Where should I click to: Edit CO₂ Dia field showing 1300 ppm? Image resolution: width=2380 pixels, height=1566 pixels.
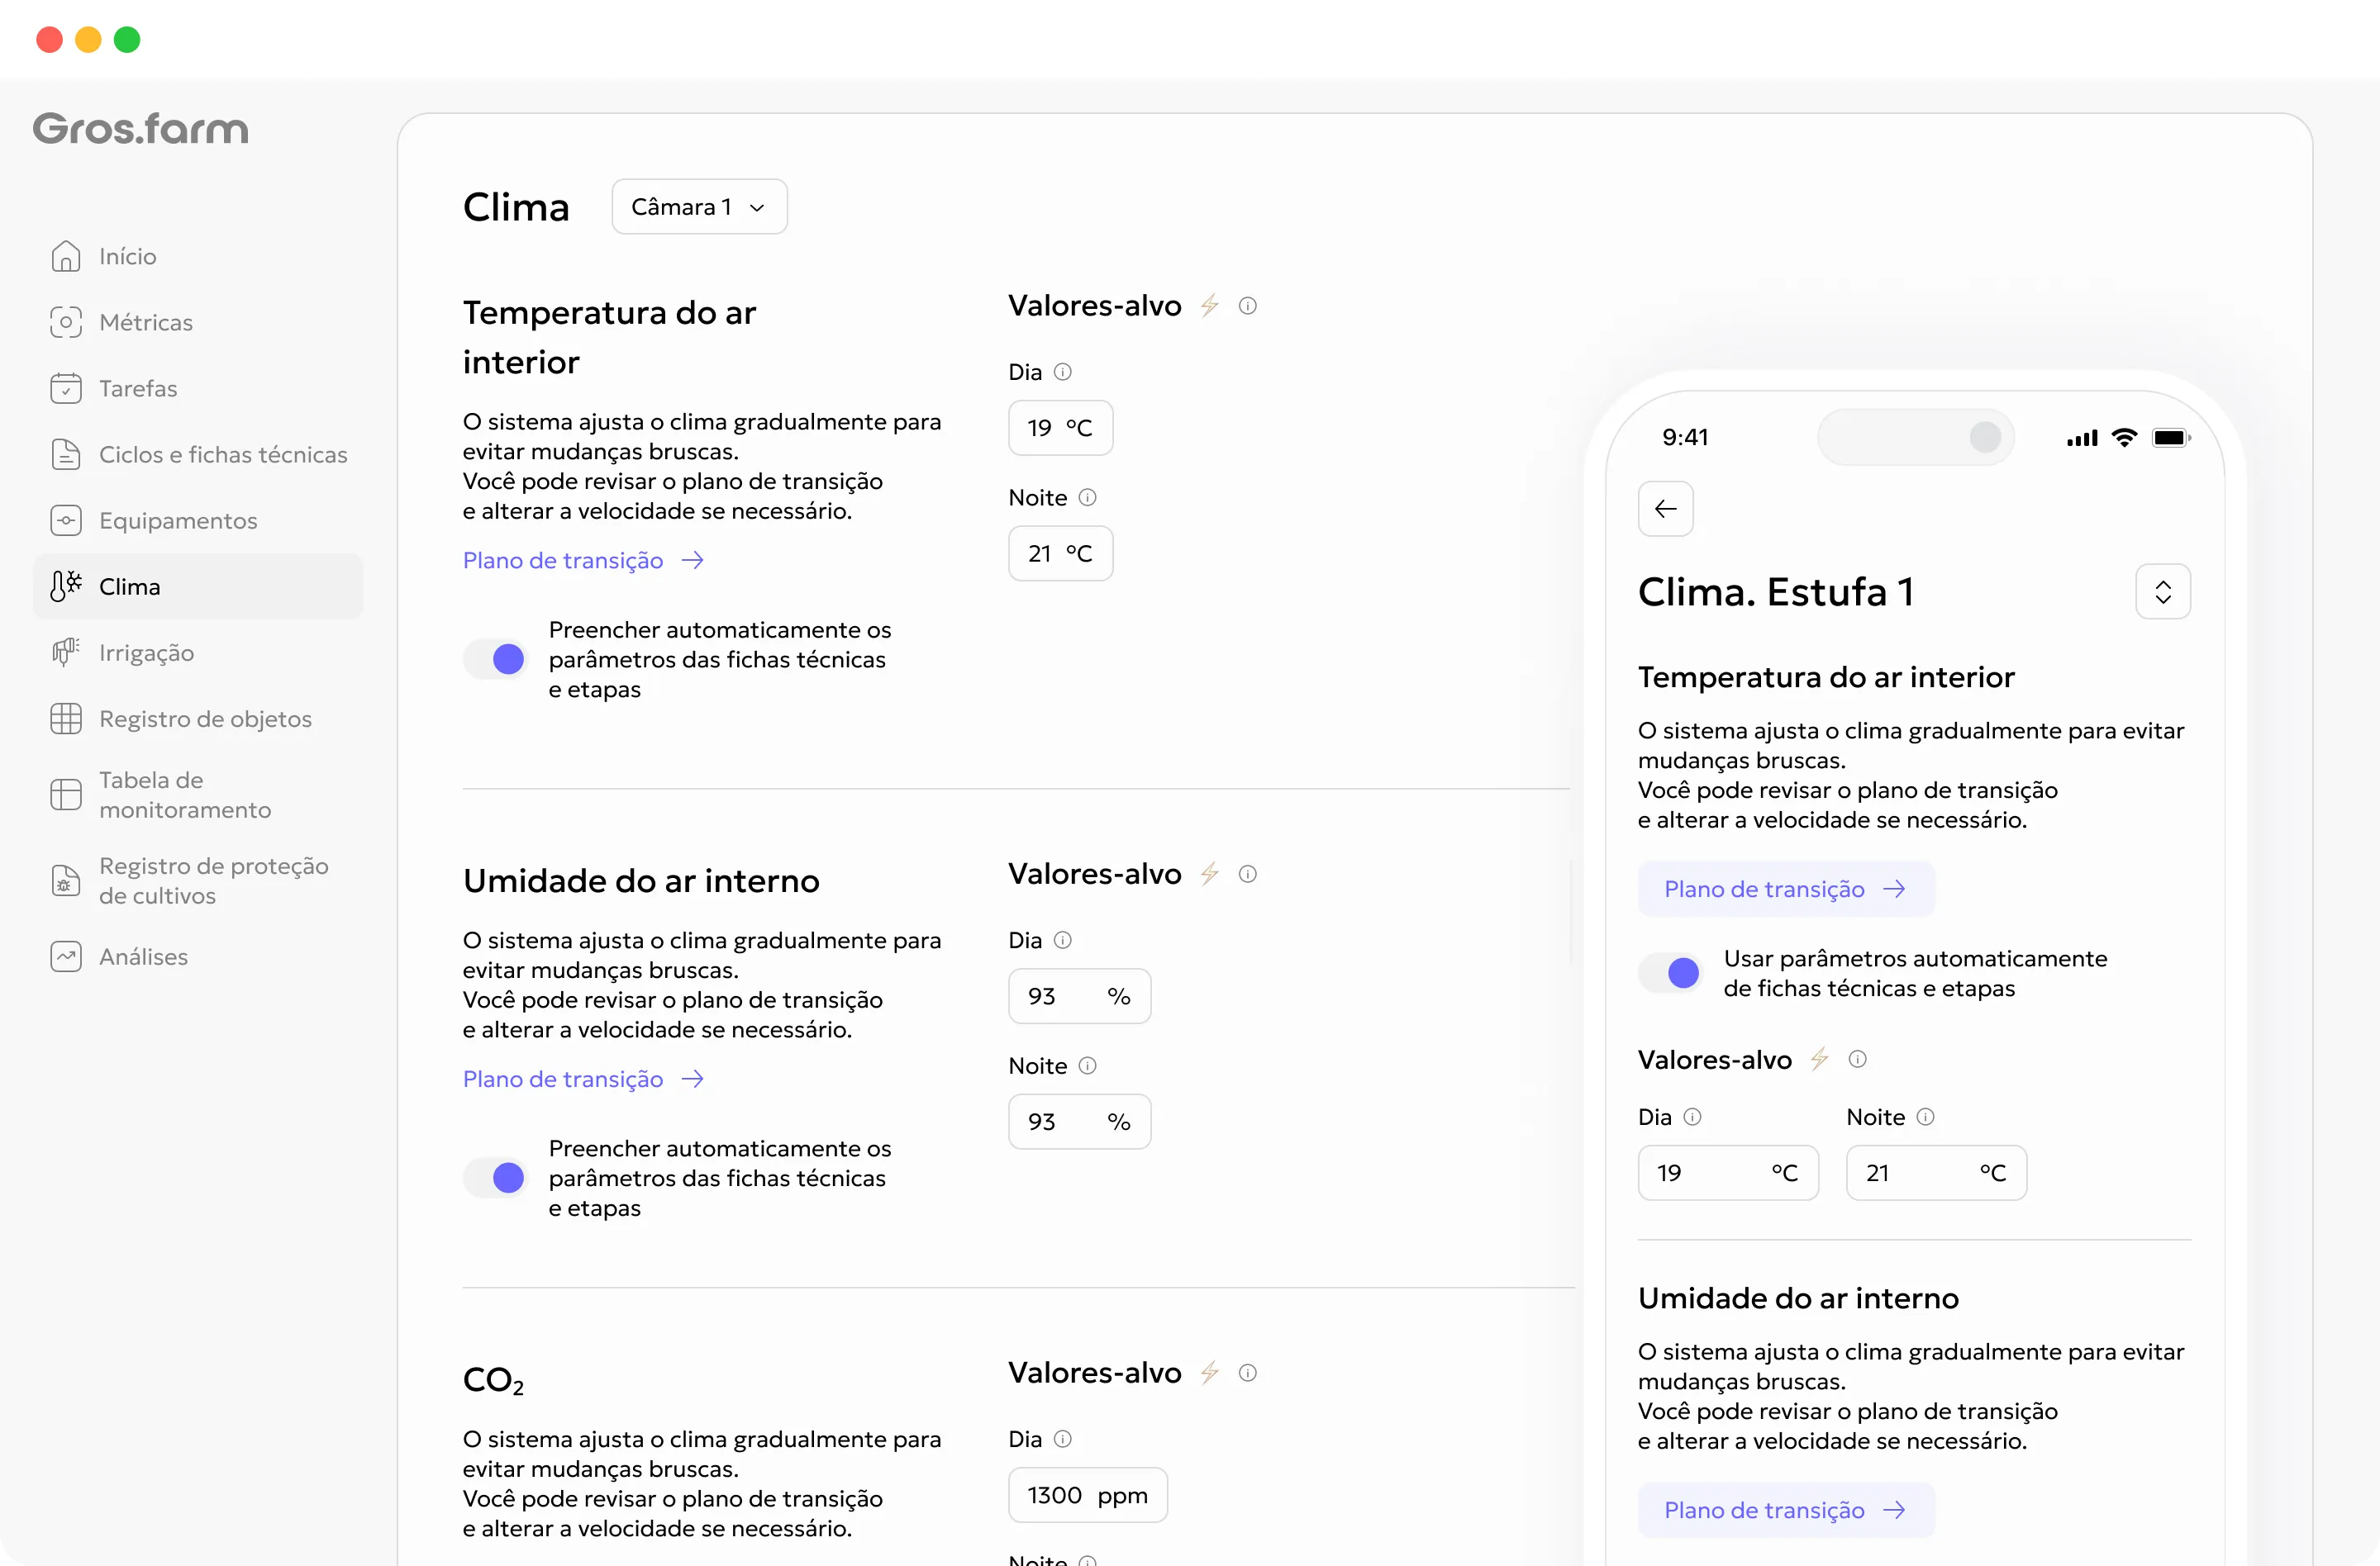point(1088,1494)
